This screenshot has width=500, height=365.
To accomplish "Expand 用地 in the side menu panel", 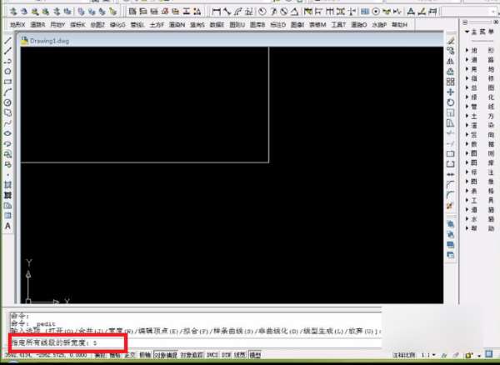I will pyautogui.click(x=479, y=69).
